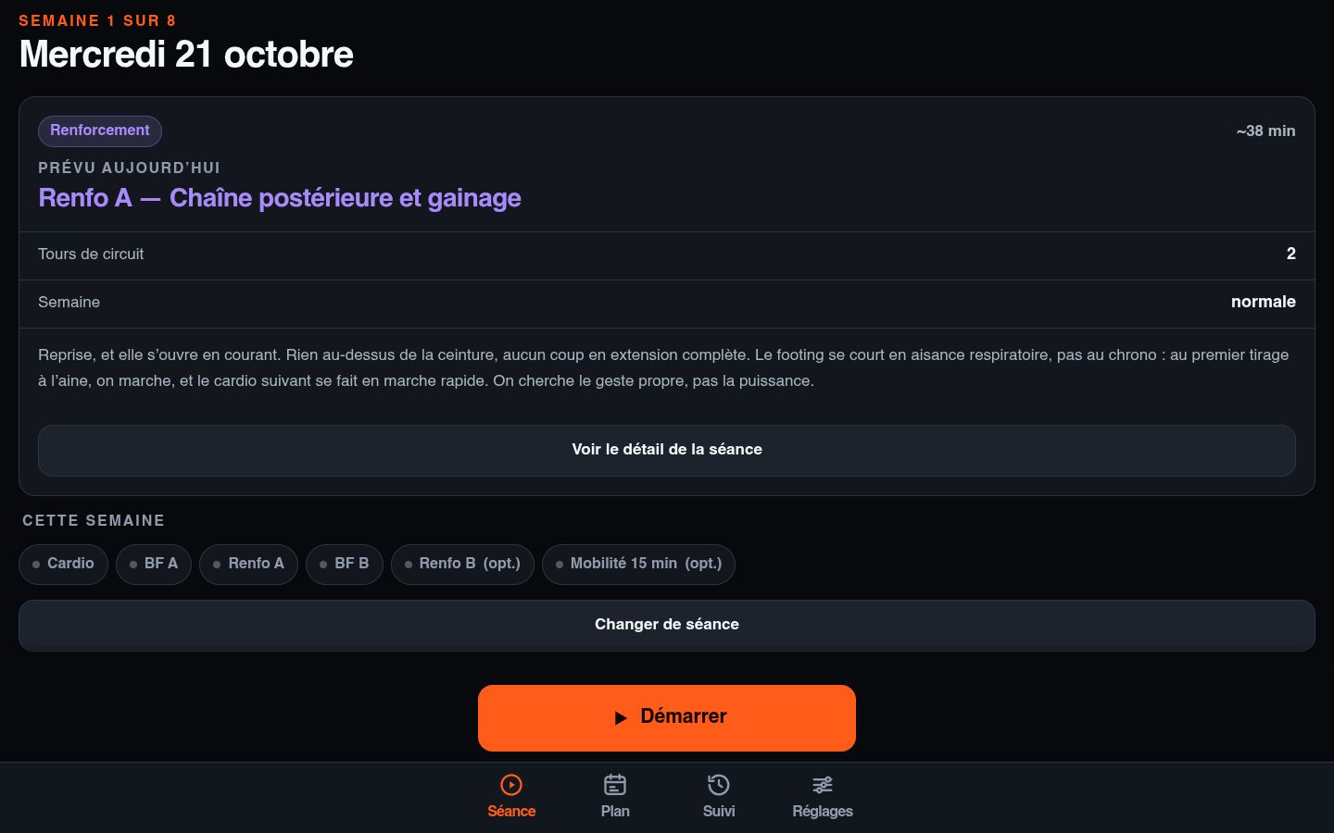
Task: Open the Réglages sliders icon
Action: click(x=823, y=785)
